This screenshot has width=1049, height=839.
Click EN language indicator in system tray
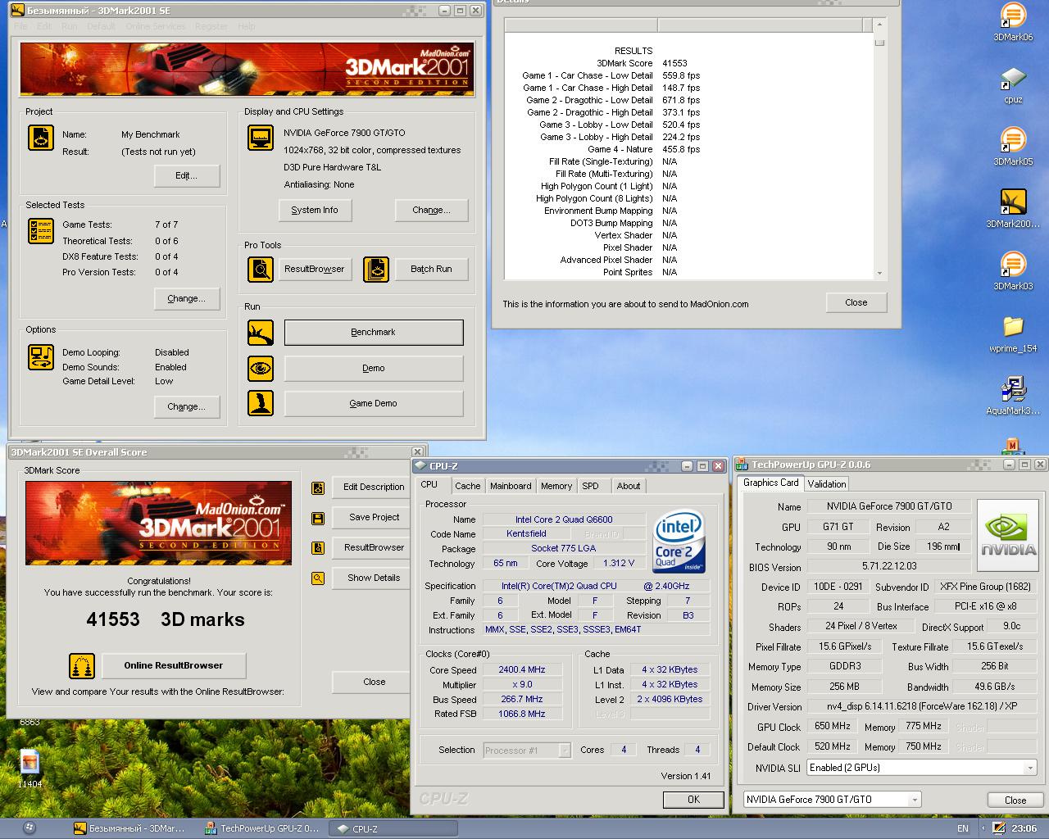click(963, 828)
